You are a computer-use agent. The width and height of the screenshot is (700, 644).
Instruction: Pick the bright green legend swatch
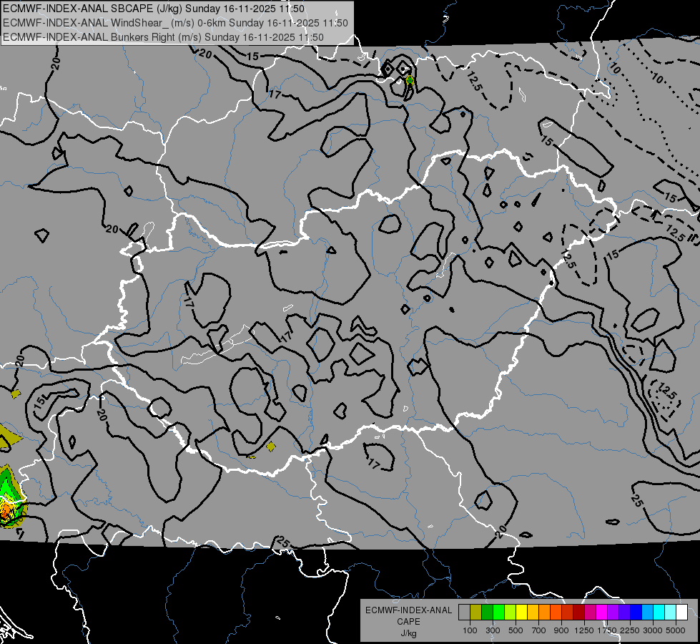498,613
